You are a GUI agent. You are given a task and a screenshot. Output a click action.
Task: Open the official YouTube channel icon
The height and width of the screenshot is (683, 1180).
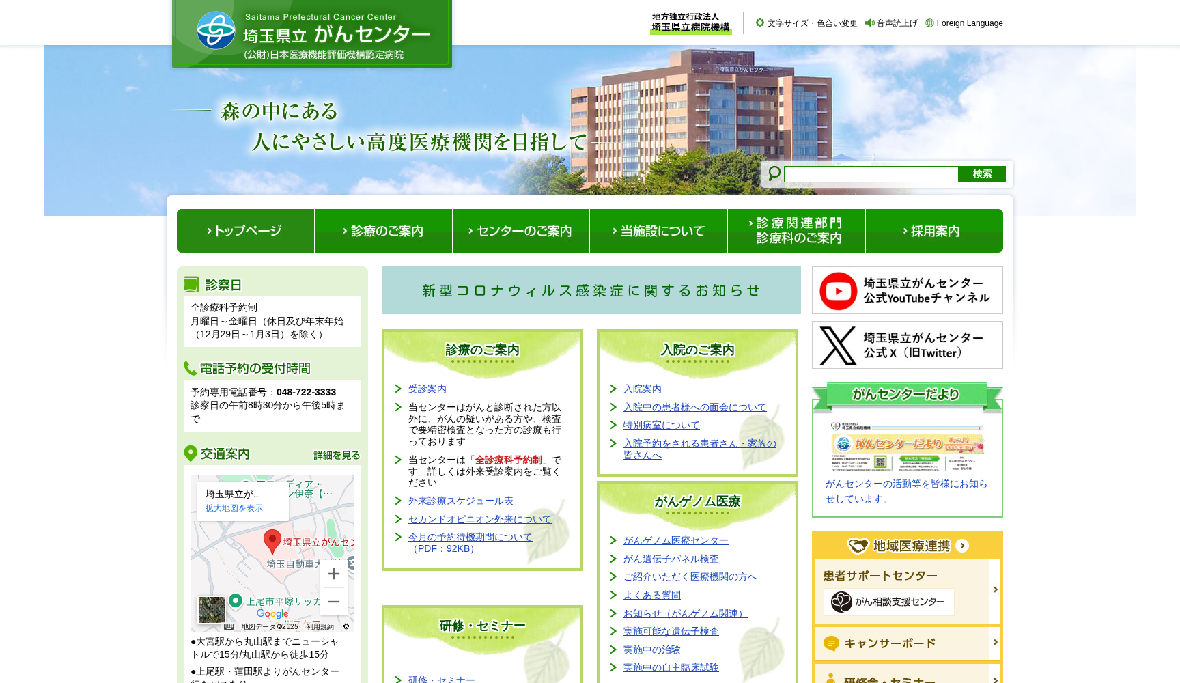838,290
